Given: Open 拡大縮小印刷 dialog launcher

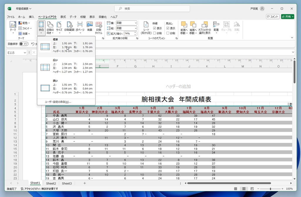Looking at the screenshot, I should [x=137, y=38].
